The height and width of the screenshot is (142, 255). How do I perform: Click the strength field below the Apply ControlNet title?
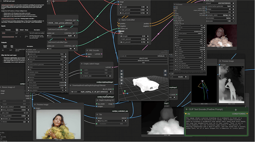134,36
